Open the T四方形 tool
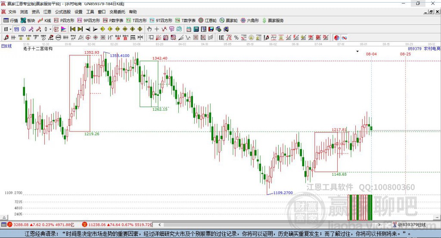This screenshot has width=441, height=238. (x=137, y=21)
